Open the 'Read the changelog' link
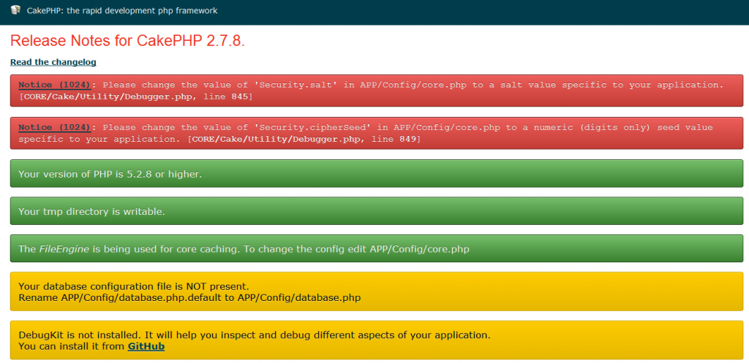Screen dimensions: 749x363 [x=53, y=62]
